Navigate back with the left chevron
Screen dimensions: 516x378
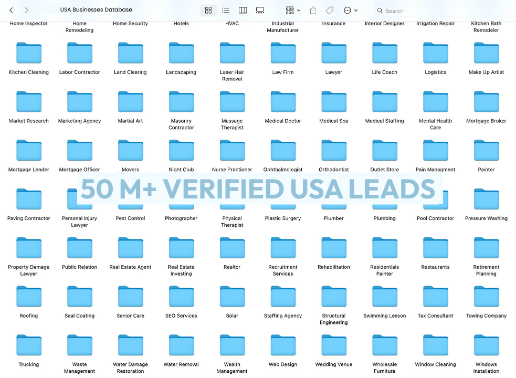[x=10, y=9]
